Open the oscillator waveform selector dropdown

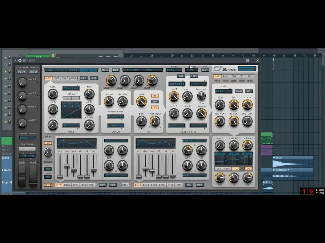(71, 126)
